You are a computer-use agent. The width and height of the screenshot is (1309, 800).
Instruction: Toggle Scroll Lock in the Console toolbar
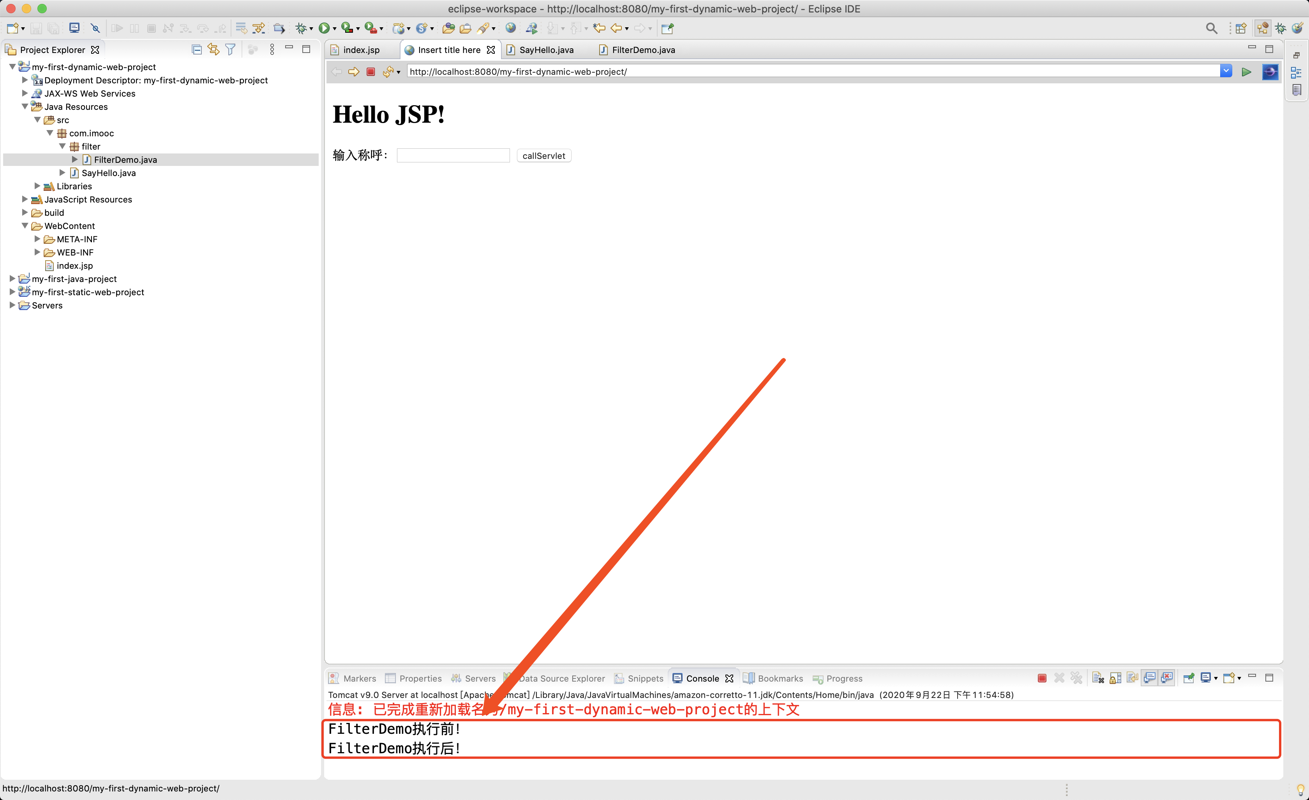coord(1115,678)
